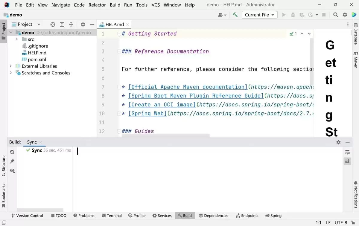Open the Terminal tool window
This screenshot has width=359, height=226.
coord(112,216)
